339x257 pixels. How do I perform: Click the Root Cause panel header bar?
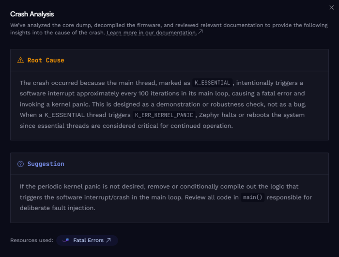pyautogui.click(x=169, y=60)
